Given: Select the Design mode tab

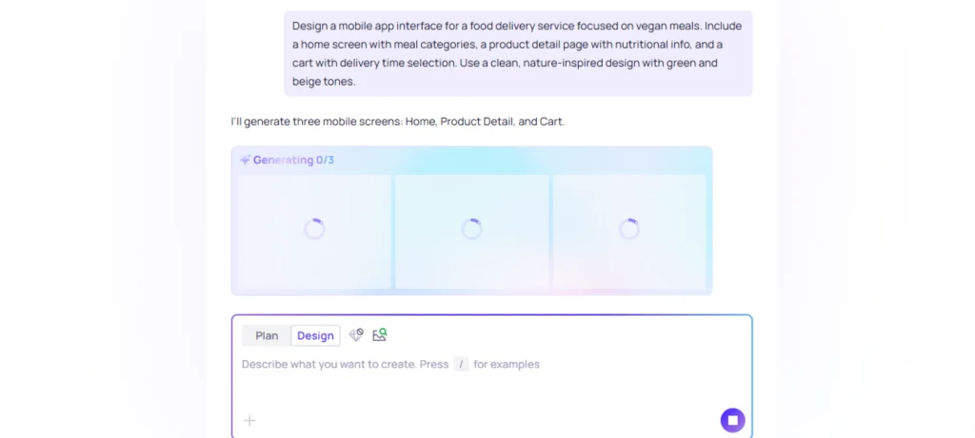Looking at the screenshot, I should click(x=315, y=335).
